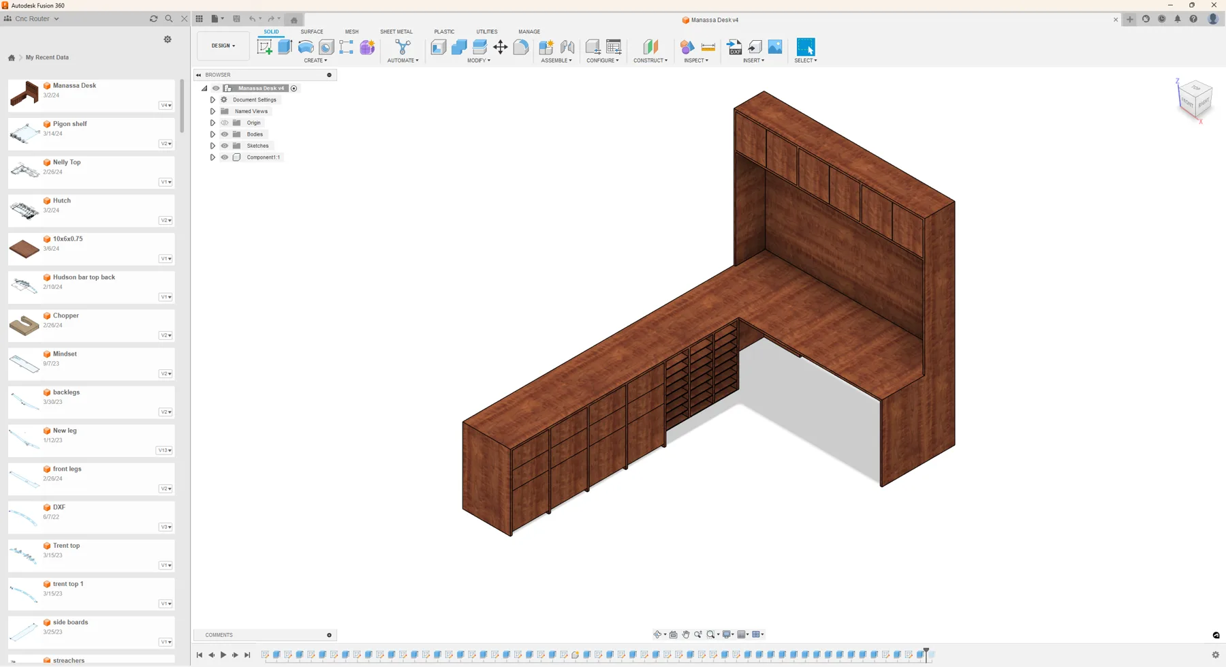Switch to the SHEET METAL tab
Viewport: 1226px width, 667px height.
pos(396,32)
